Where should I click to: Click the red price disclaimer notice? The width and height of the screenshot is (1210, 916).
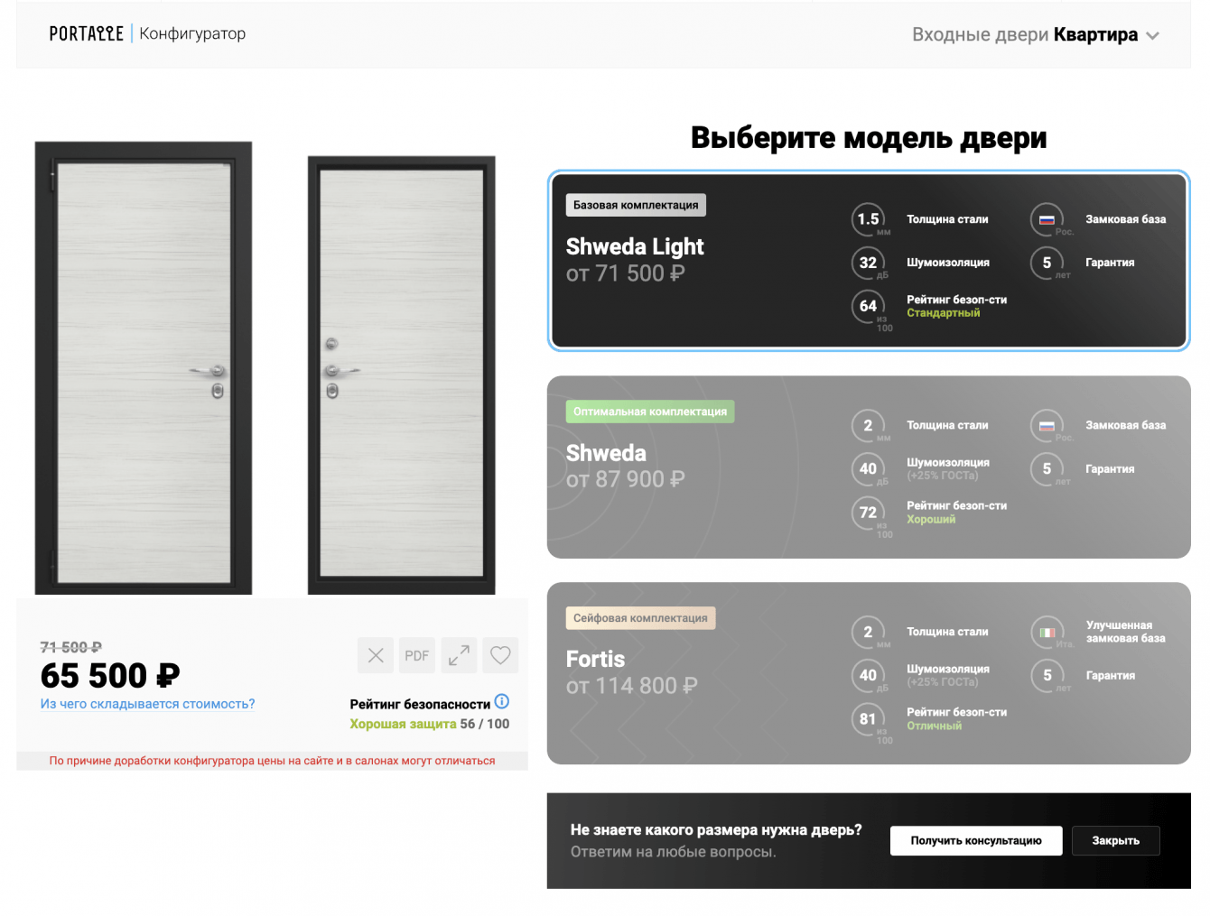272,761
